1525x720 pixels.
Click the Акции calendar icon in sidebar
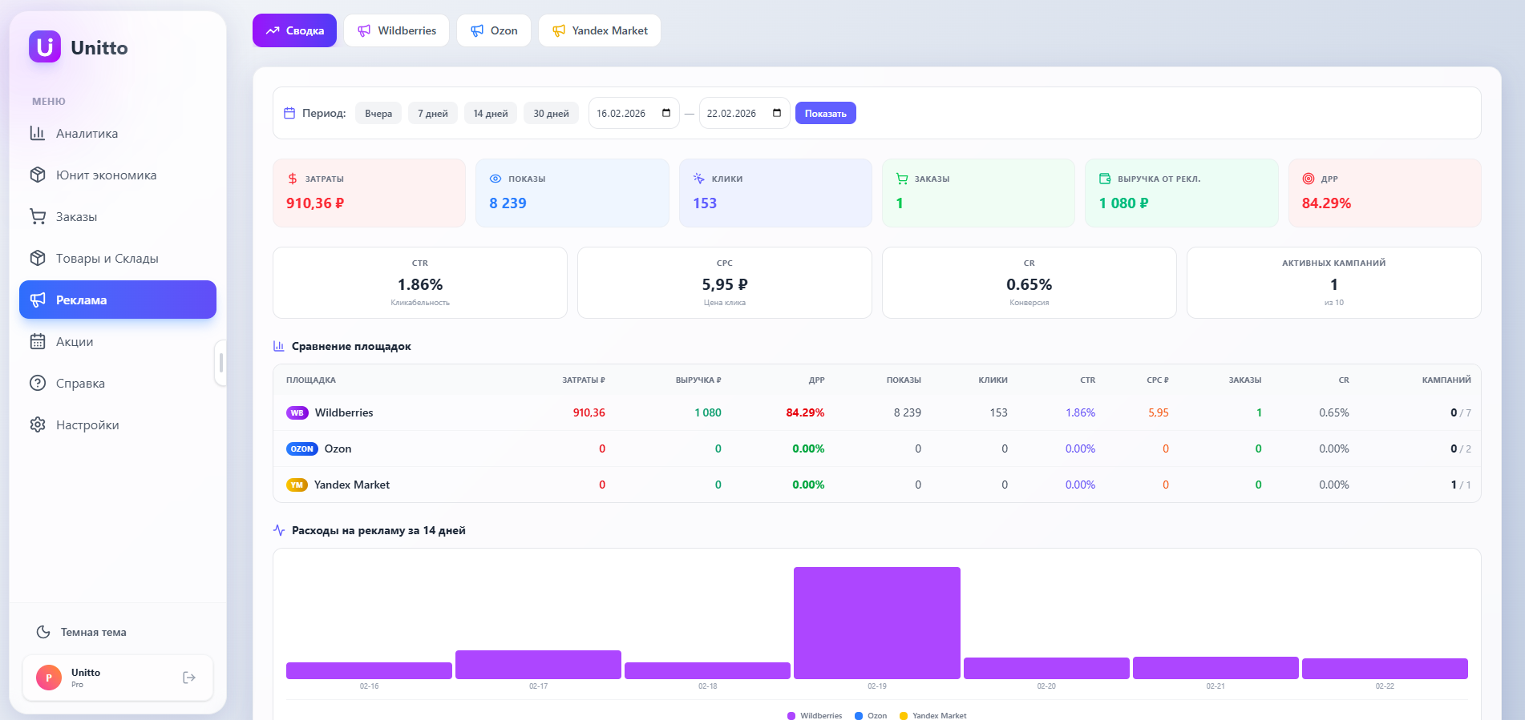tap(38, 342)
